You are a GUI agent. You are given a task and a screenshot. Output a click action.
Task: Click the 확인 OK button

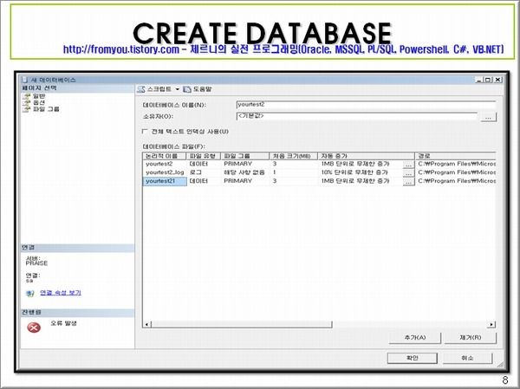click(x=413, y=358)
